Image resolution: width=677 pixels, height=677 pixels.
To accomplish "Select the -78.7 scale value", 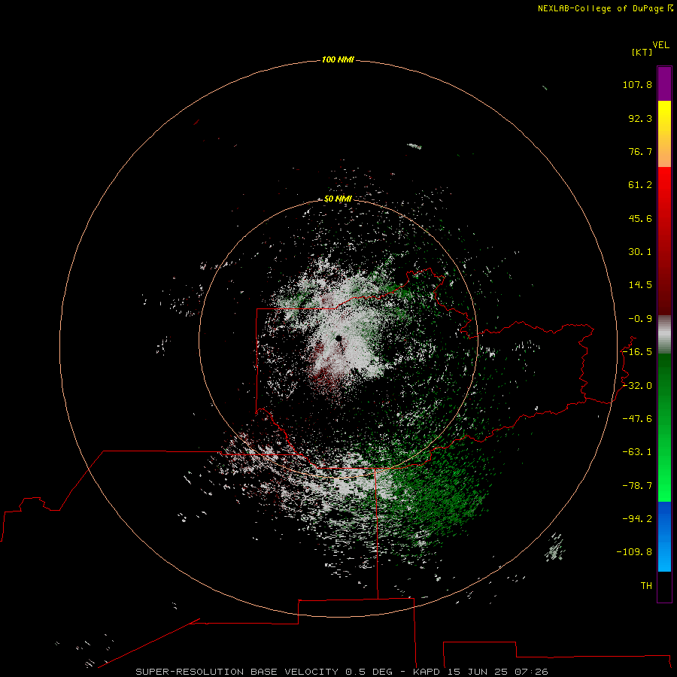I will 637,486.
